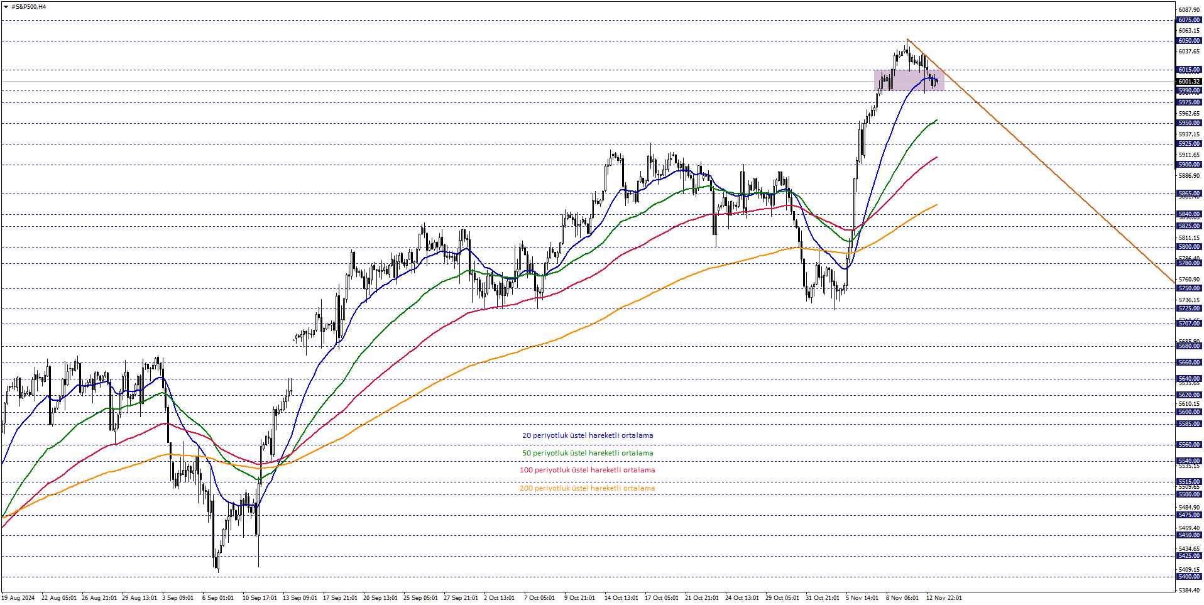The width and height of the screenshot is (1204, 605).
Task: Select the 5640.00 horizontal level label
Action: (1189, 379)
